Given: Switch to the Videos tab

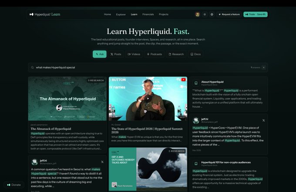Looking at the screenshot, I should click(x=134, y=54).
